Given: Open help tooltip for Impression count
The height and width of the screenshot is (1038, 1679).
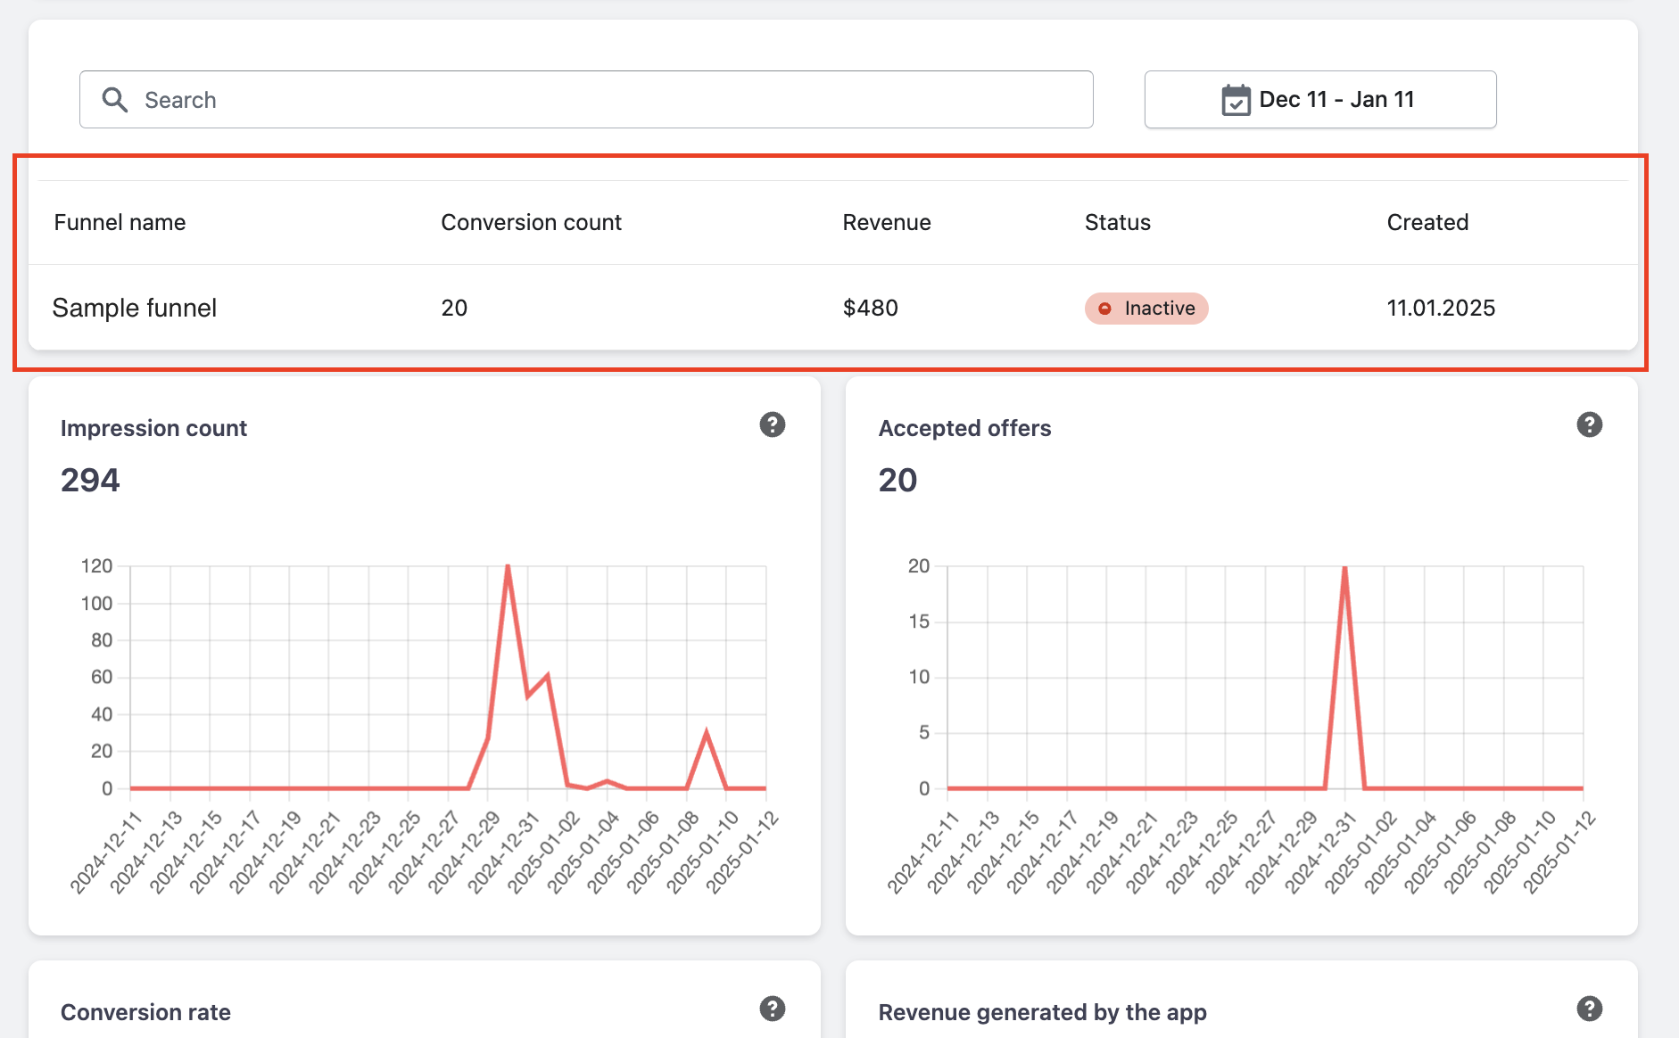Looking at the screenshot, I should [x=773, y=425].
